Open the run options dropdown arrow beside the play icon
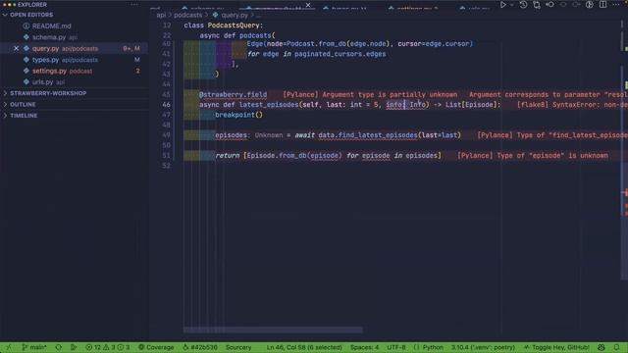The width and height of the screenshot is (628, 353). tap(512, 4)
